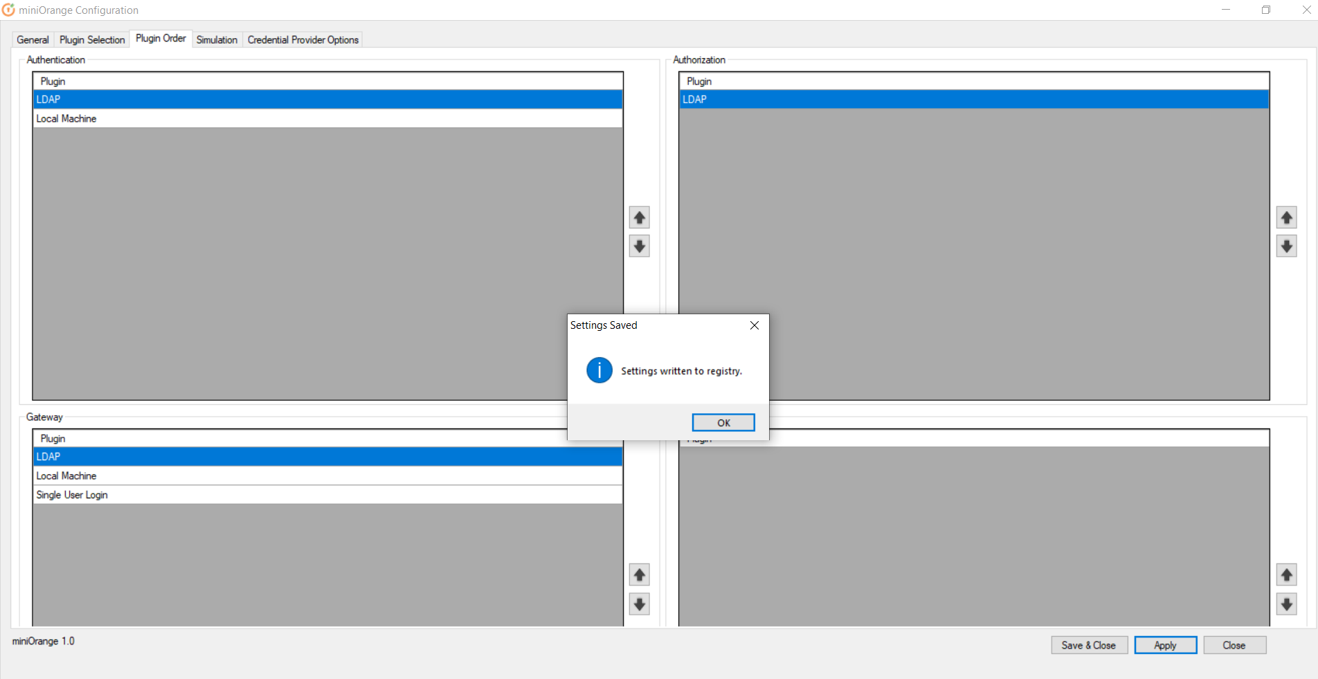1318x679 pixels.
Task: Select Local Machine in Authentication list
Action: [x=328, y=118]
